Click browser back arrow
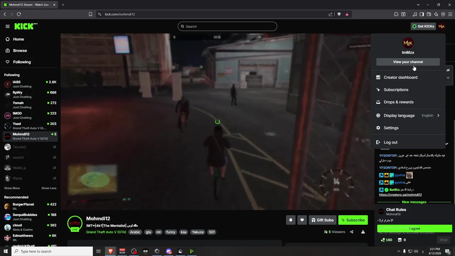 tap(5, 14)
